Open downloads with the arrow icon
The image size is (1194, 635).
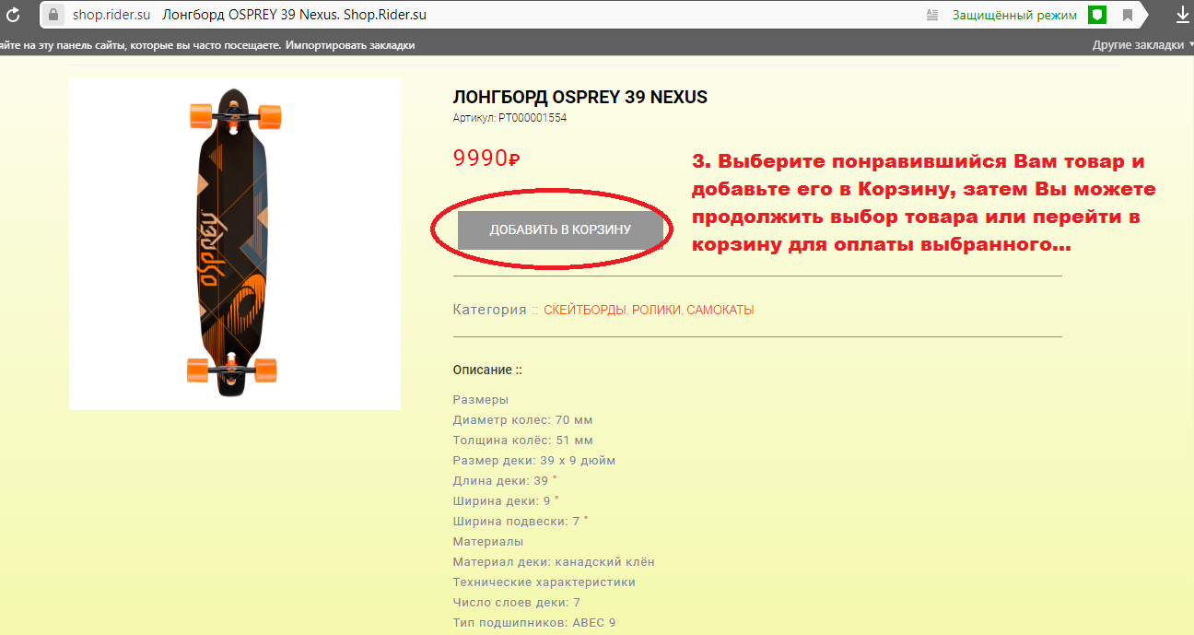point(1183,15)
